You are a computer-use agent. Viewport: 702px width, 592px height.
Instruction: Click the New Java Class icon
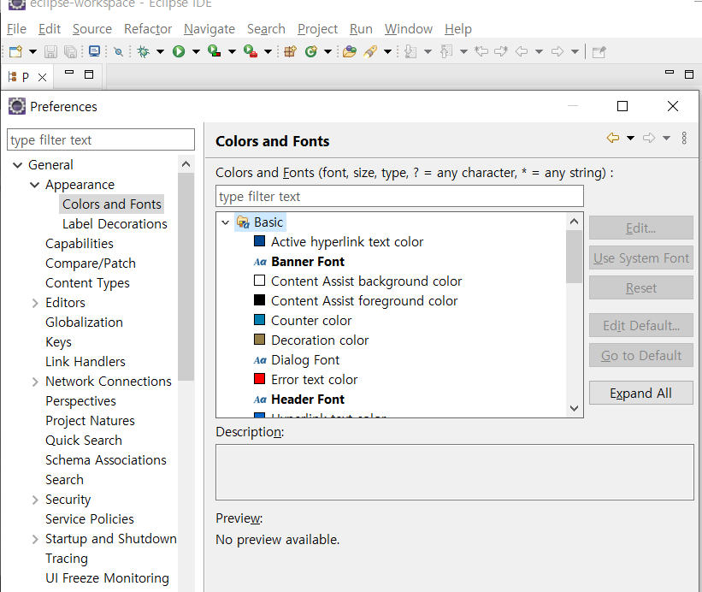click(x=311, y=51)
